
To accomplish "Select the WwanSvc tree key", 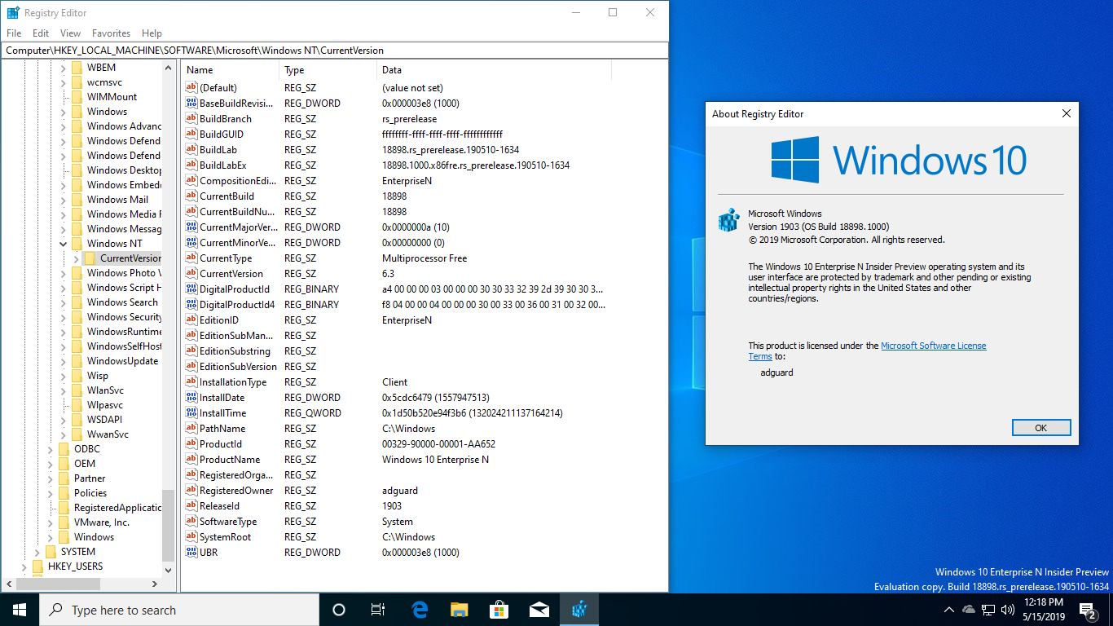I will click(x=108, y=434).
